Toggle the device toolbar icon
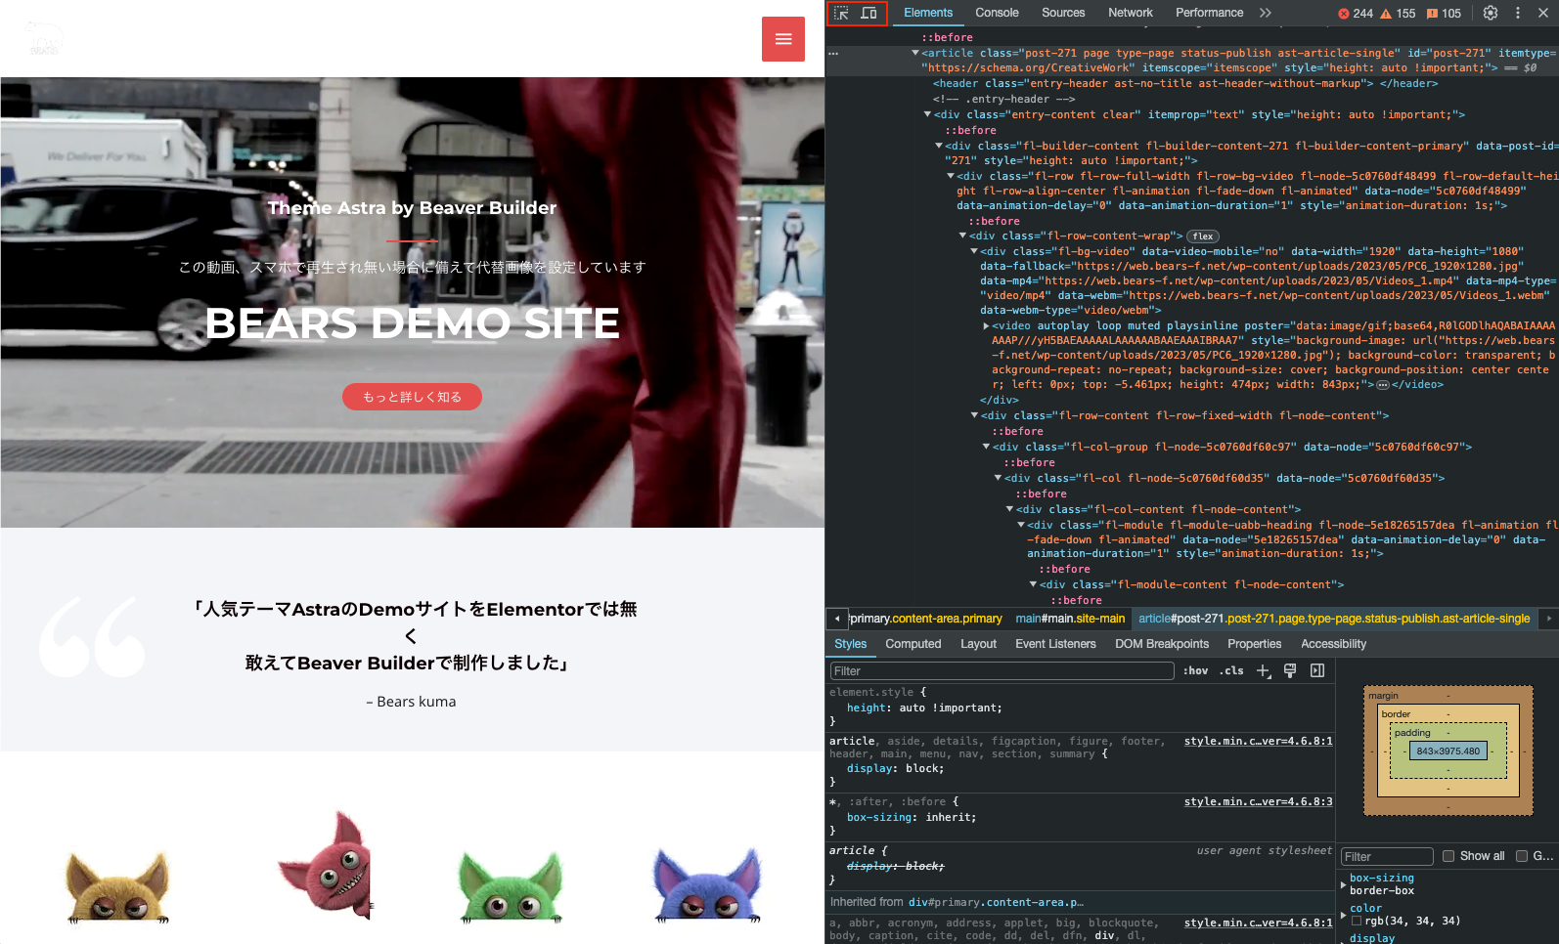 point(869,14)
